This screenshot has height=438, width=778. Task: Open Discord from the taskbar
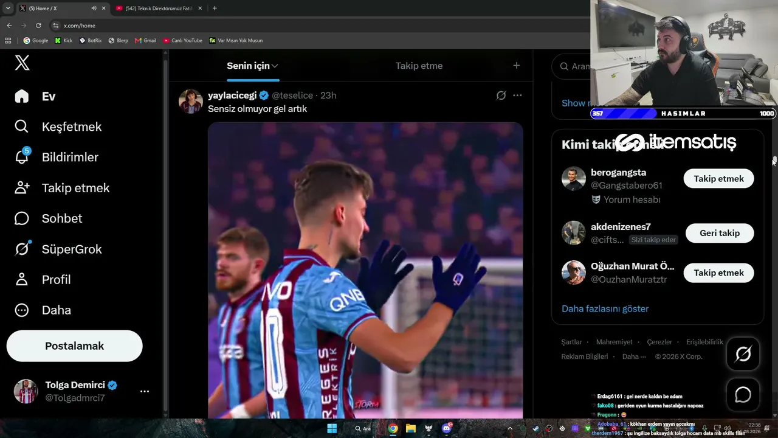447,428
